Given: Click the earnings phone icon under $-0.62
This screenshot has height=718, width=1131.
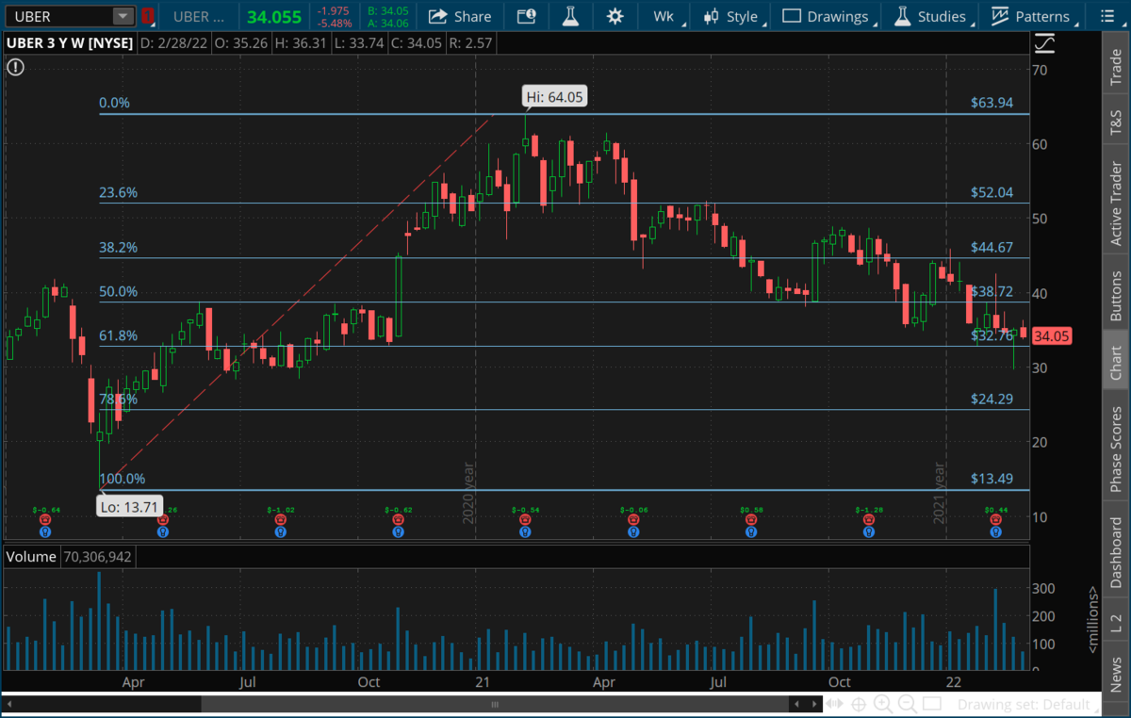Looking at the screenshot, I should coord(398,519).
